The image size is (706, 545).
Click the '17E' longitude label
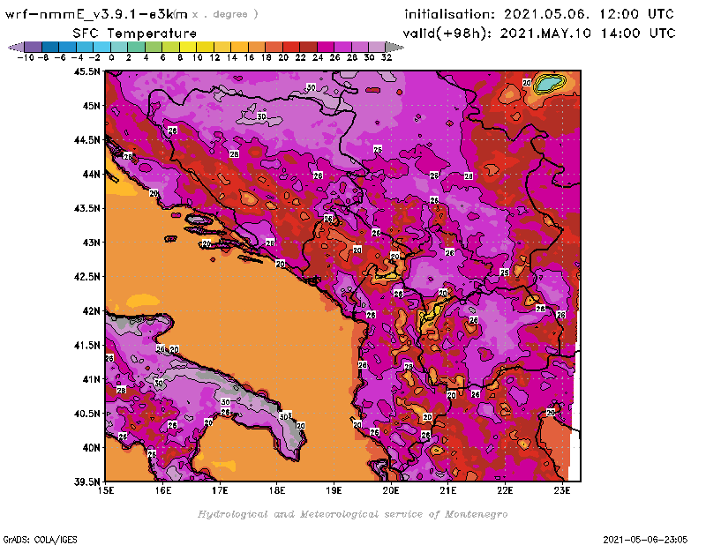click(x=220, y=490)
